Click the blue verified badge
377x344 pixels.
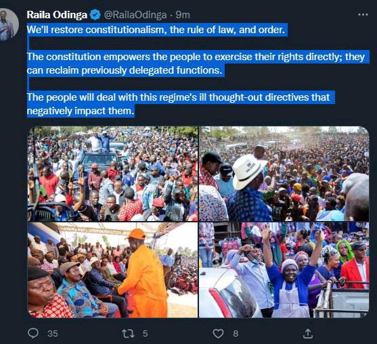coord(95,15)
